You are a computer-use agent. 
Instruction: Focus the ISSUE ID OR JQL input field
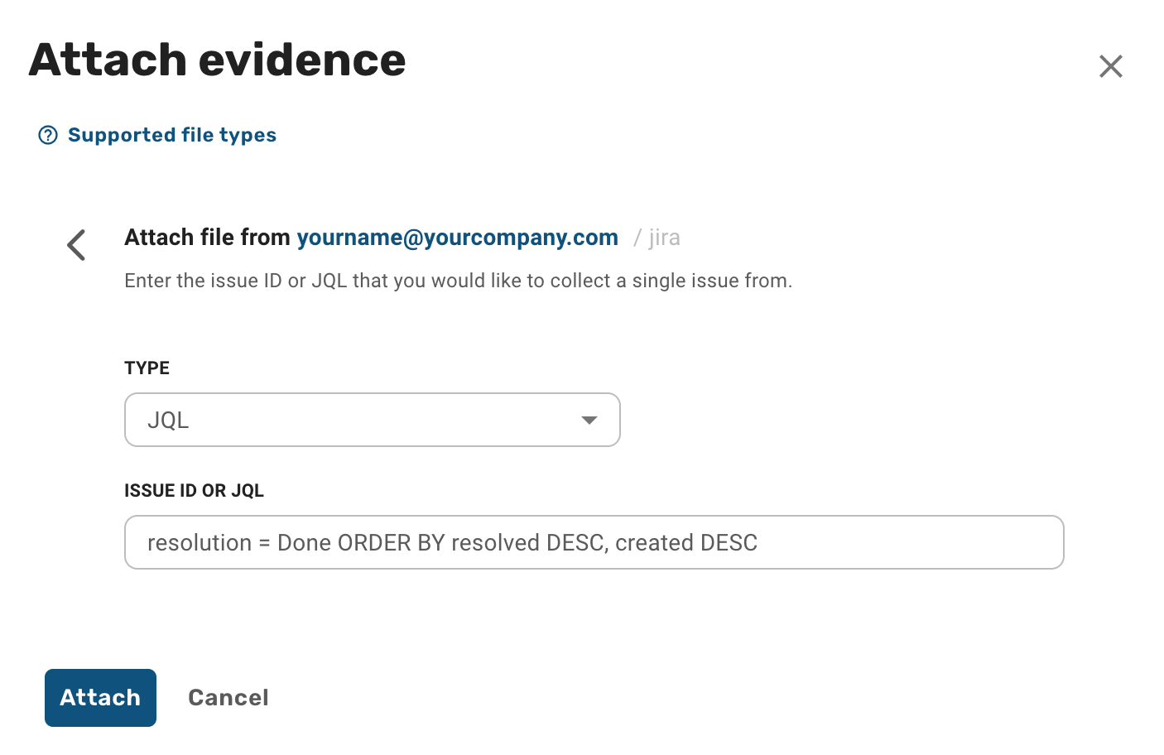[x=594, y=542]
